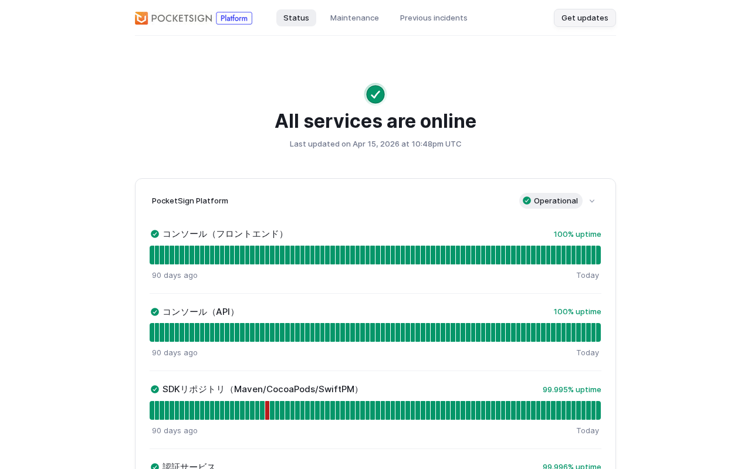Click the PocketSign logo icon
The image size is (751, 469).
point(141,18)
